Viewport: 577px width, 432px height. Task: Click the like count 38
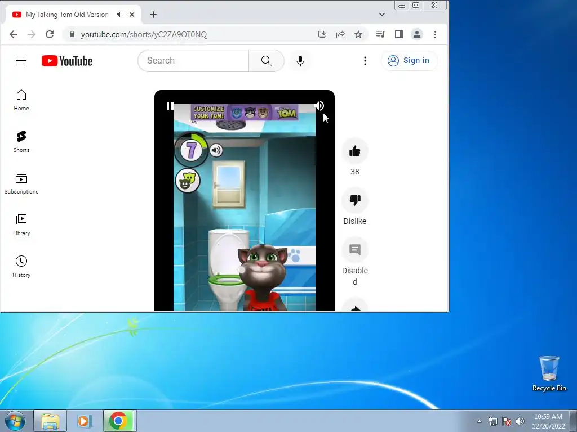coord(355,172)
